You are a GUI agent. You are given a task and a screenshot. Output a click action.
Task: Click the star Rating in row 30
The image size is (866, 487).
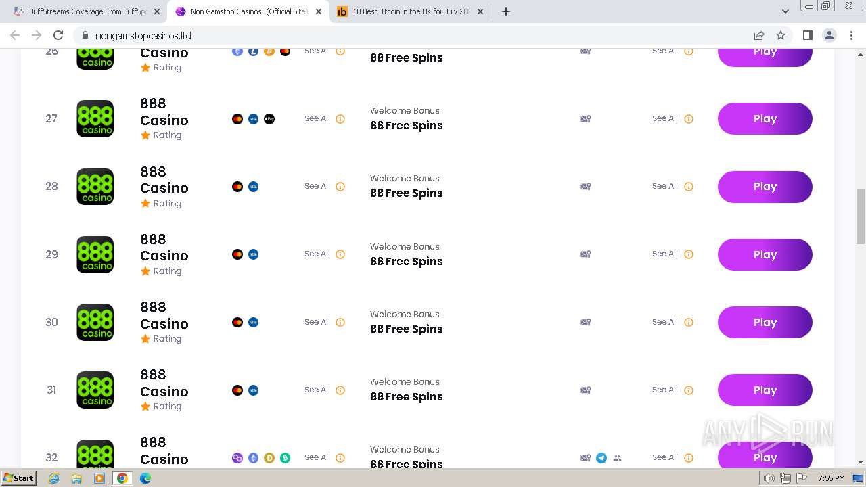[x=161, y=339]
